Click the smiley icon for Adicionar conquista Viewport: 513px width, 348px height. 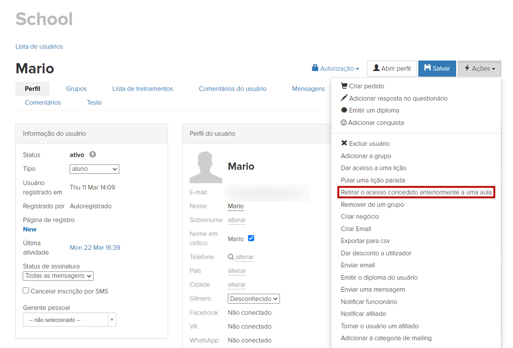click(344, 123)
